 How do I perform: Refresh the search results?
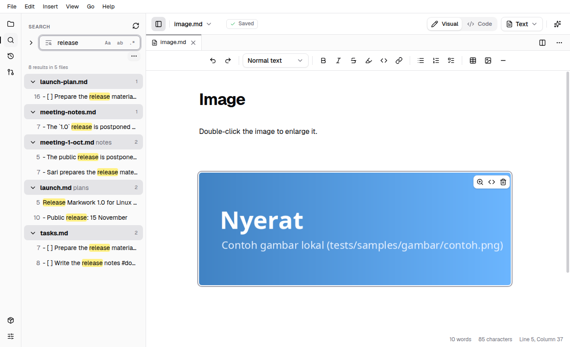[x=136, y=26]
